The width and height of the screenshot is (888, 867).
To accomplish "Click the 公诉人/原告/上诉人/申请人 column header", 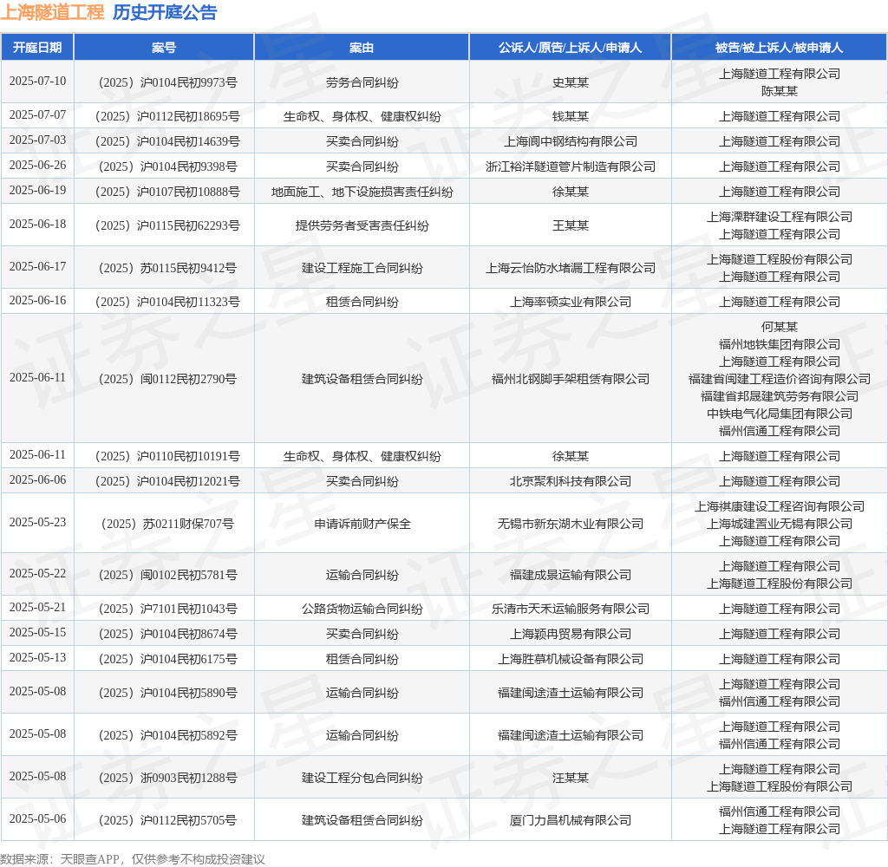I will (571, 48).
